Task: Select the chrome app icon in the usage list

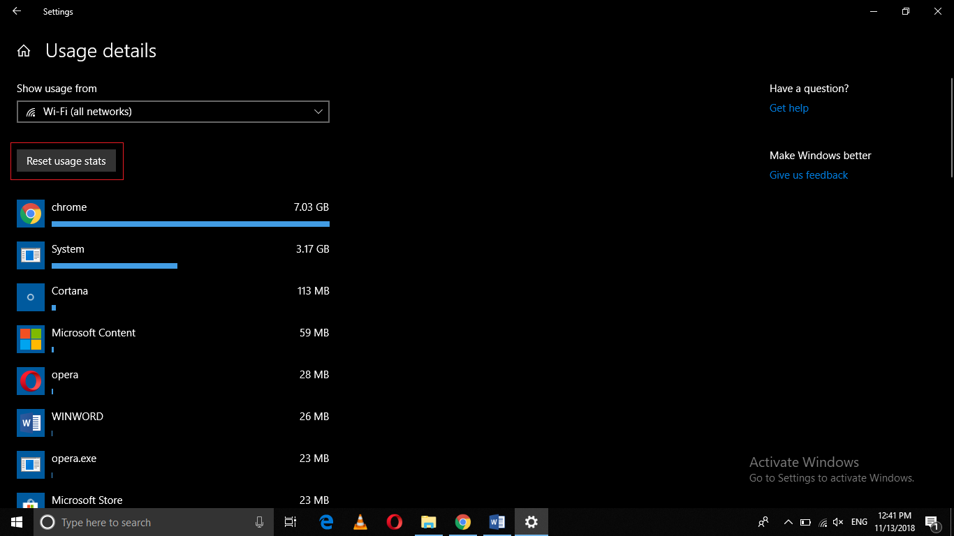Action: (x=31, y=214)
